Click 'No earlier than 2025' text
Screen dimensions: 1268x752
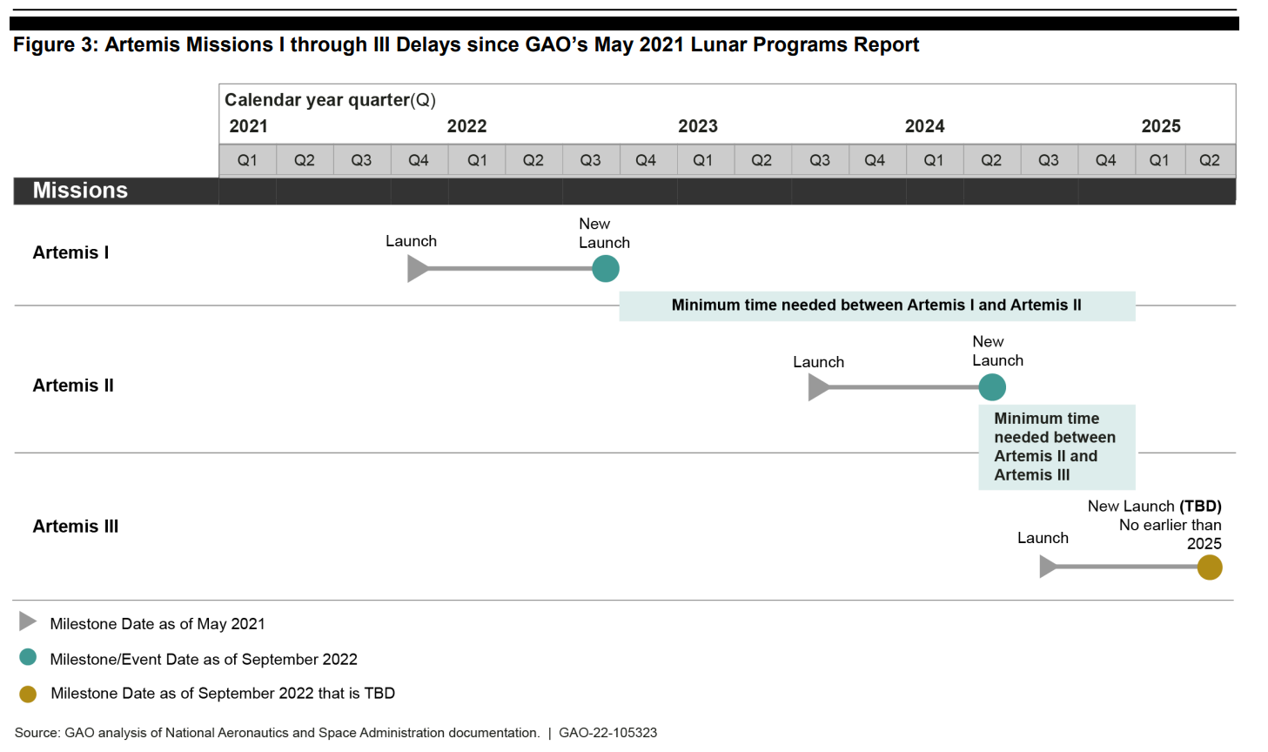tap(1171, 534)
